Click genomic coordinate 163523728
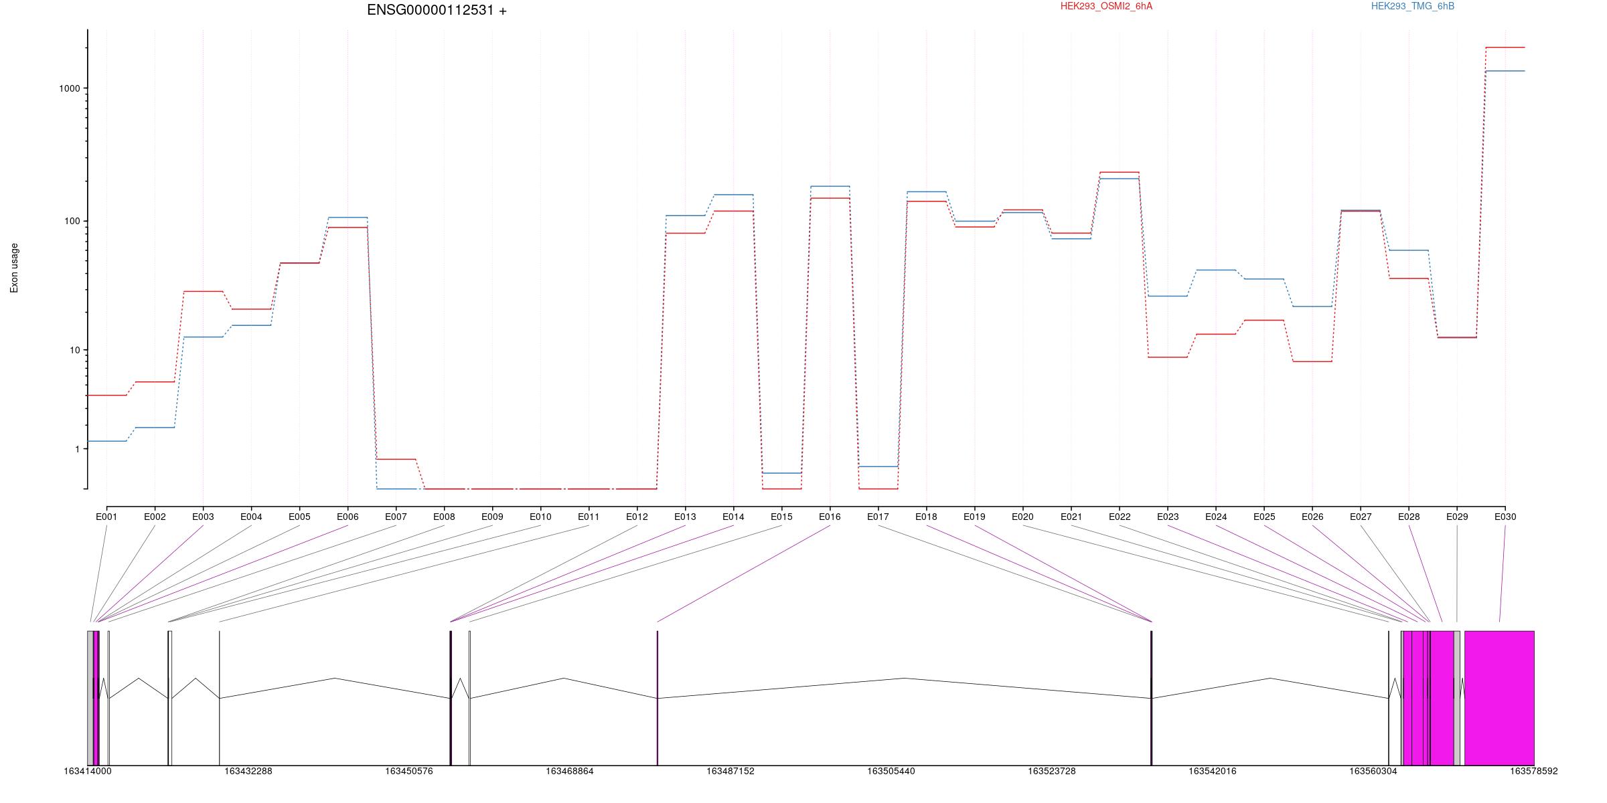Screen dimensions: 1607x803 click(x=1052, y=772)
